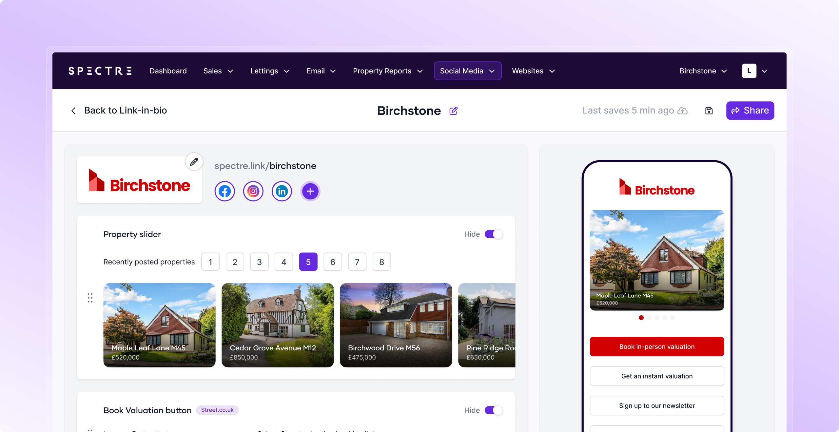The height and width of the screenshot is (432, 839).
Task: Edit the Birchstone logo with pencil icon
Action: 194,162
